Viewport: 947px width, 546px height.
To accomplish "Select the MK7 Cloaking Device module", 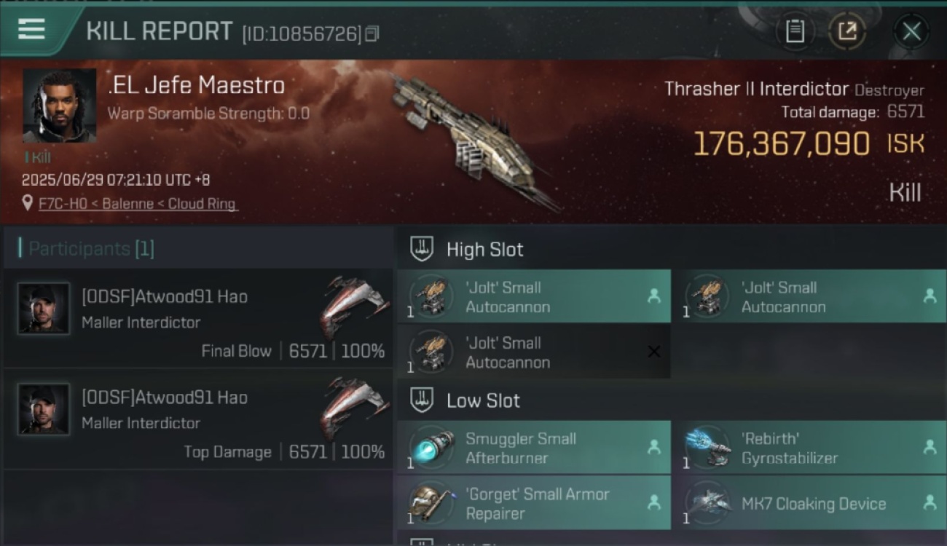I will [809, 503].
